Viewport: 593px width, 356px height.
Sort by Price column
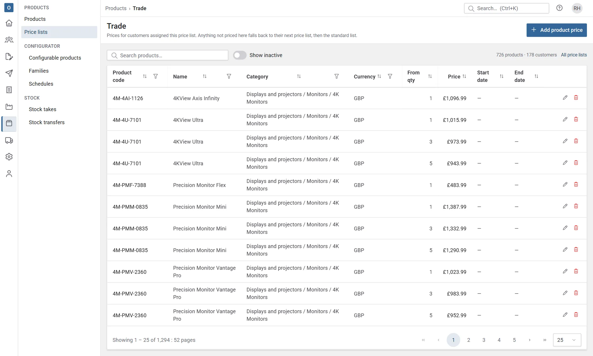click(x=464, y=76)
